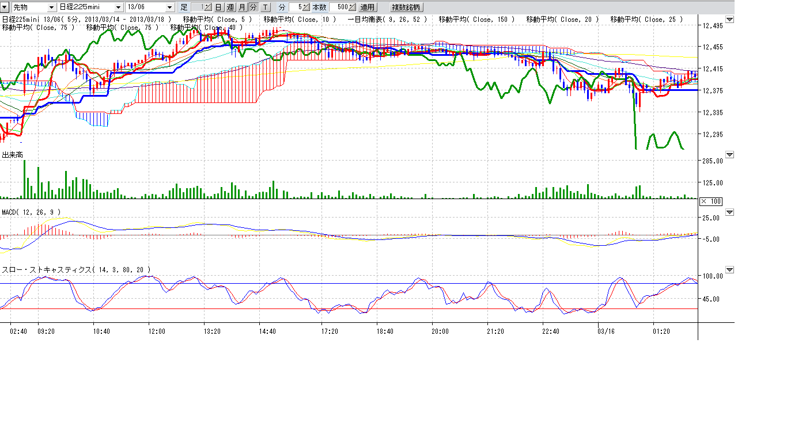Viewport: 787px width, 442px height.
Task: Open the 出来高 volume panel menu arrow
Action: (730, 154)
